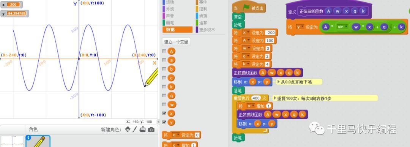The height and width of the screenshot is (147, 410).
Task: Select the 运算 block category
Action: pos(203,23)
